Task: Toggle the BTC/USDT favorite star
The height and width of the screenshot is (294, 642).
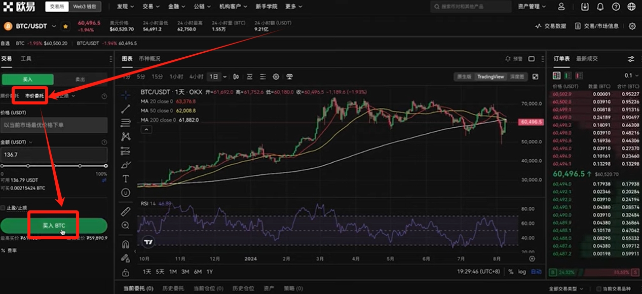Action: 65,26
